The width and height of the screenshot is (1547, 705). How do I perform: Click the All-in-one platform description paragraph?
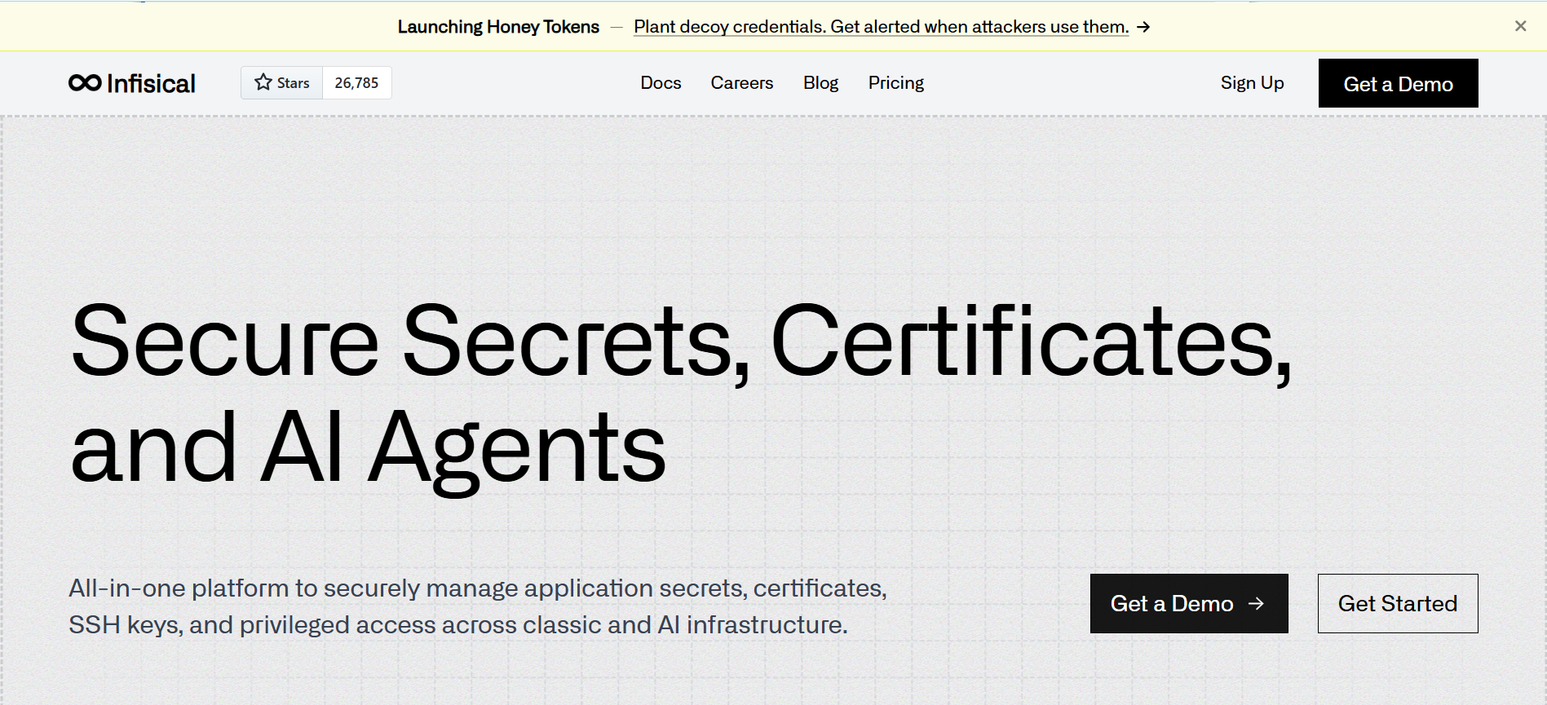coord(478,606)
